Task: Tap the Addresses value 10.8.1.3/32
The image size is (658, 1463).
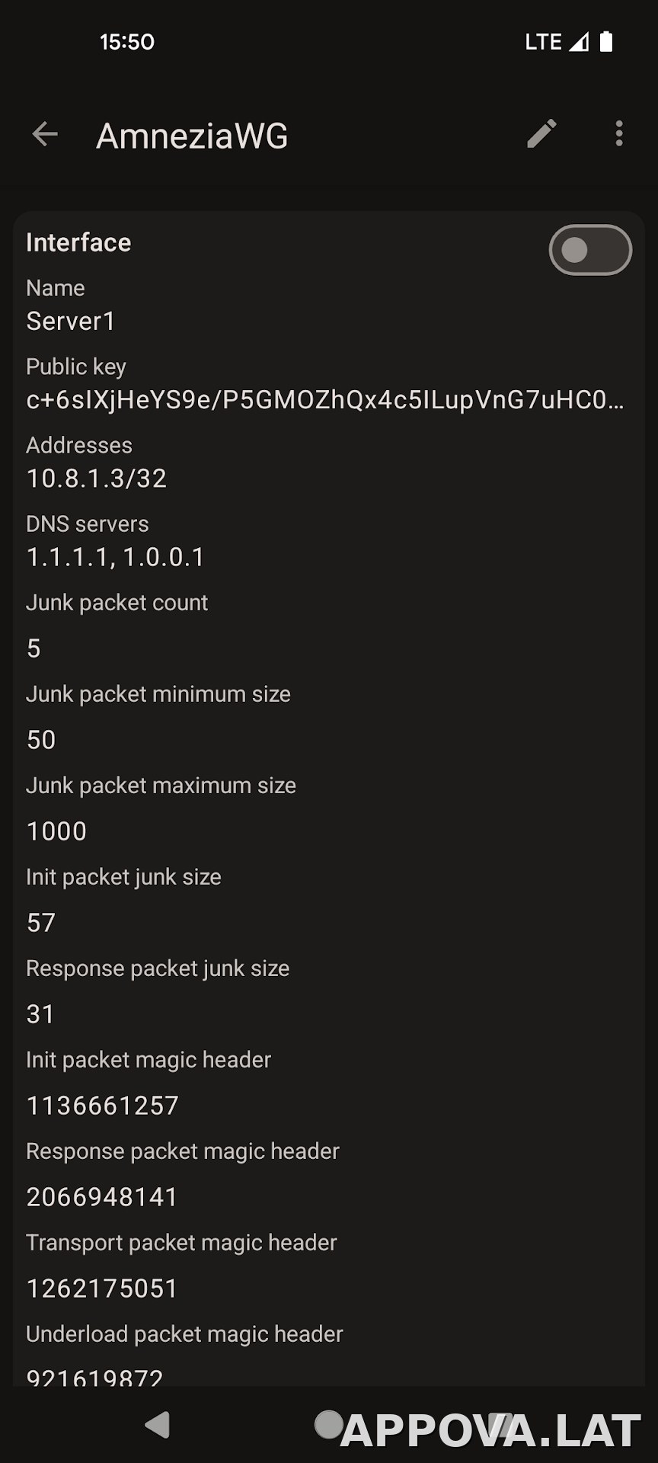Action: point(97,479)
